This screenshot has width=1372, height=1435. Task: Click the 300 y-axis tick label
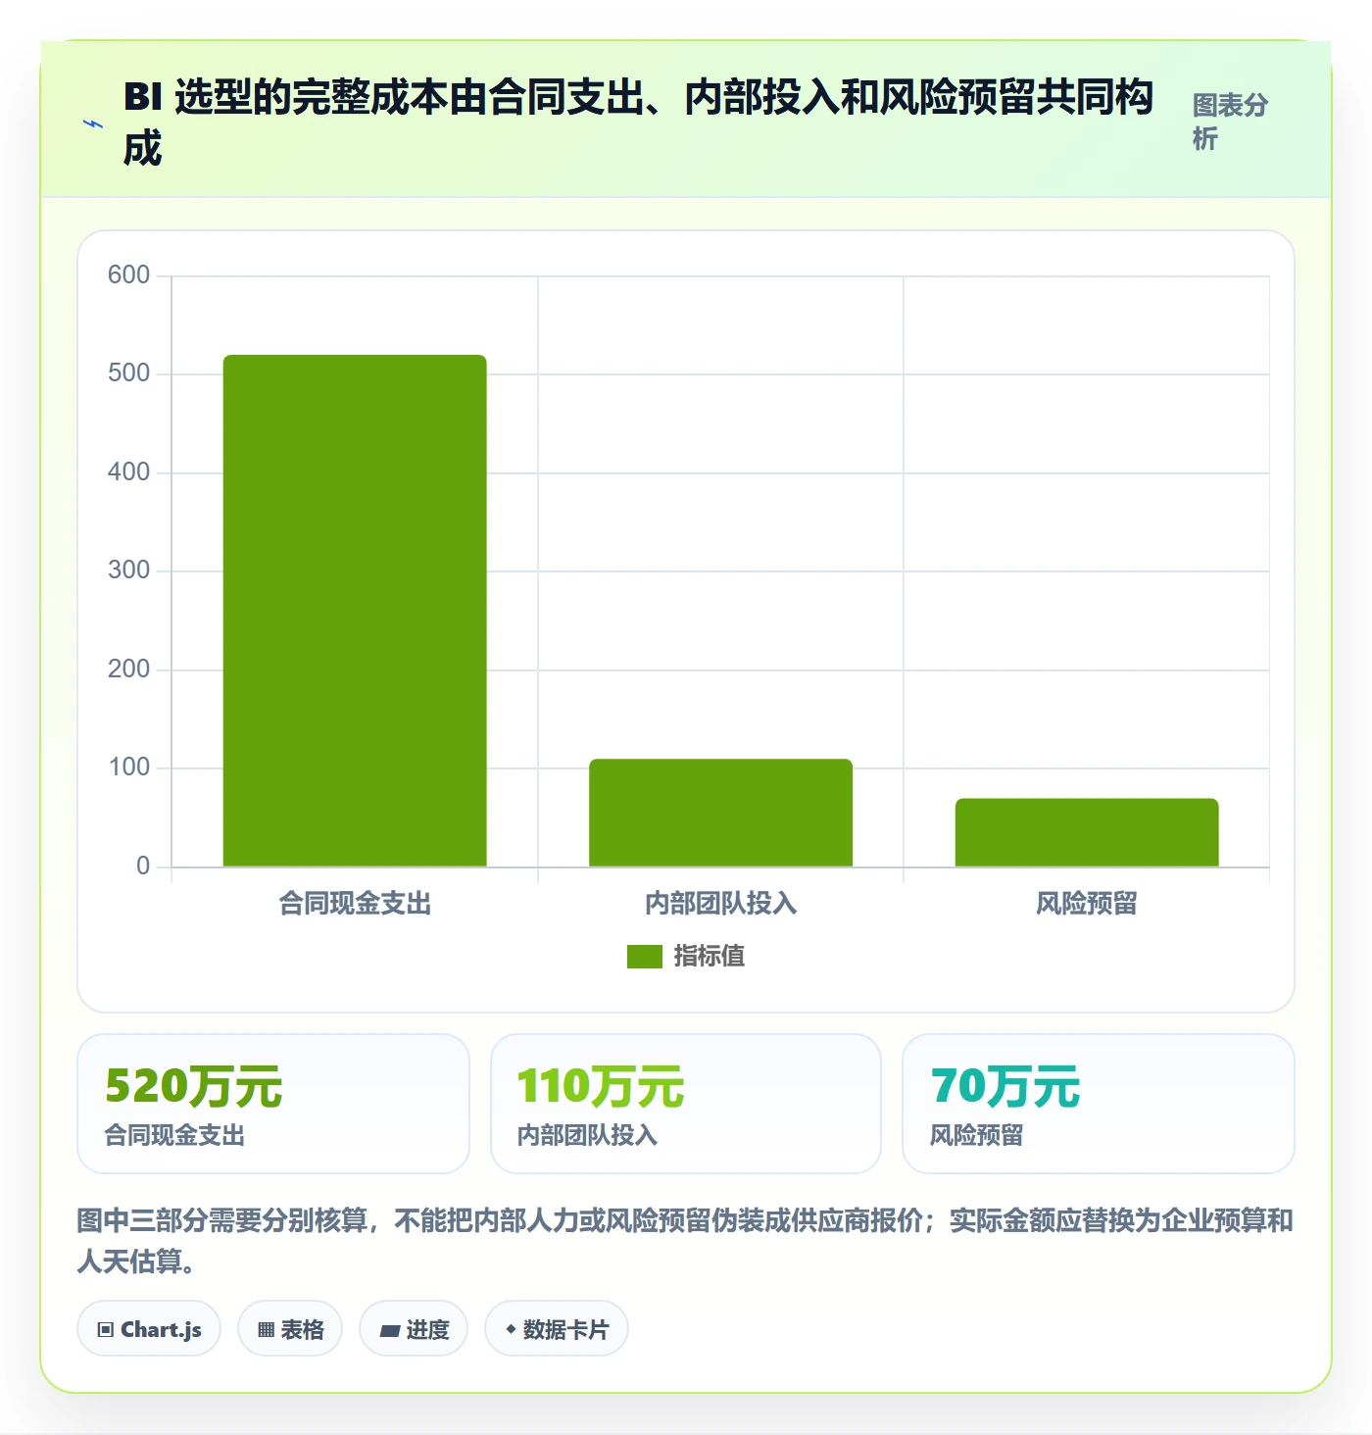(128, 569)
